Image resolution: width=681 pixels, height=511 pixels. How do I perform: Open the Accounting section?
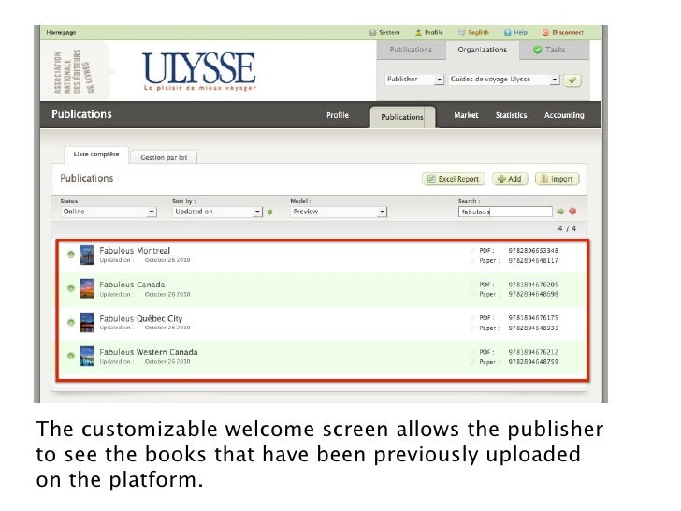coord(564,115)
